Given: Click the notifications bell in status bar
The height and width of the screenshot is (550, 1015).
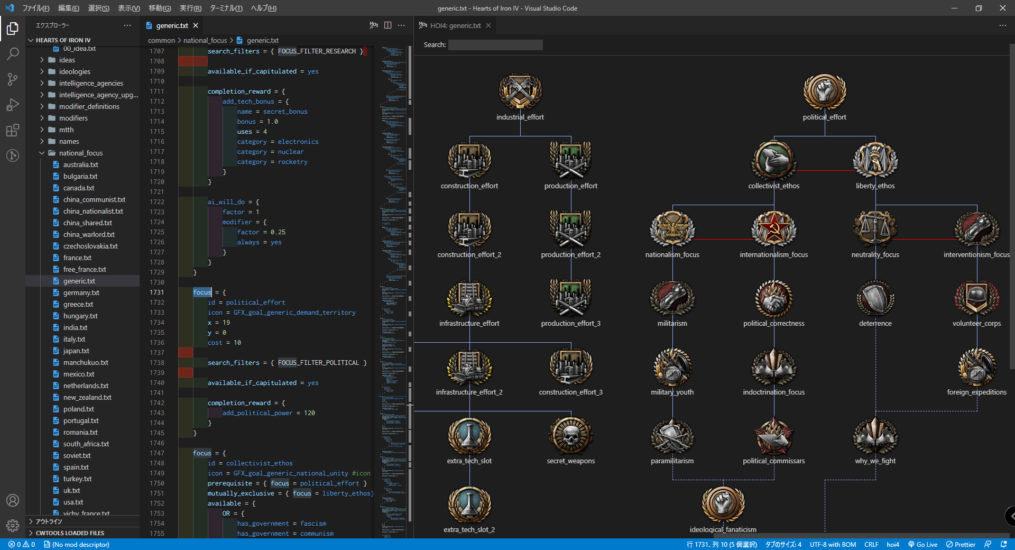Looking at the screenshot, I should pyautogui.click(x=1004, y=544).
